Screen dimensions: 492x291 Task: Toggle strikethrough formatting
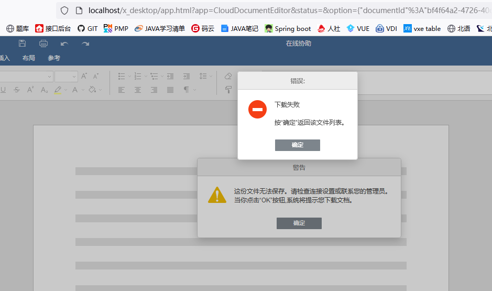click(17, 90)
